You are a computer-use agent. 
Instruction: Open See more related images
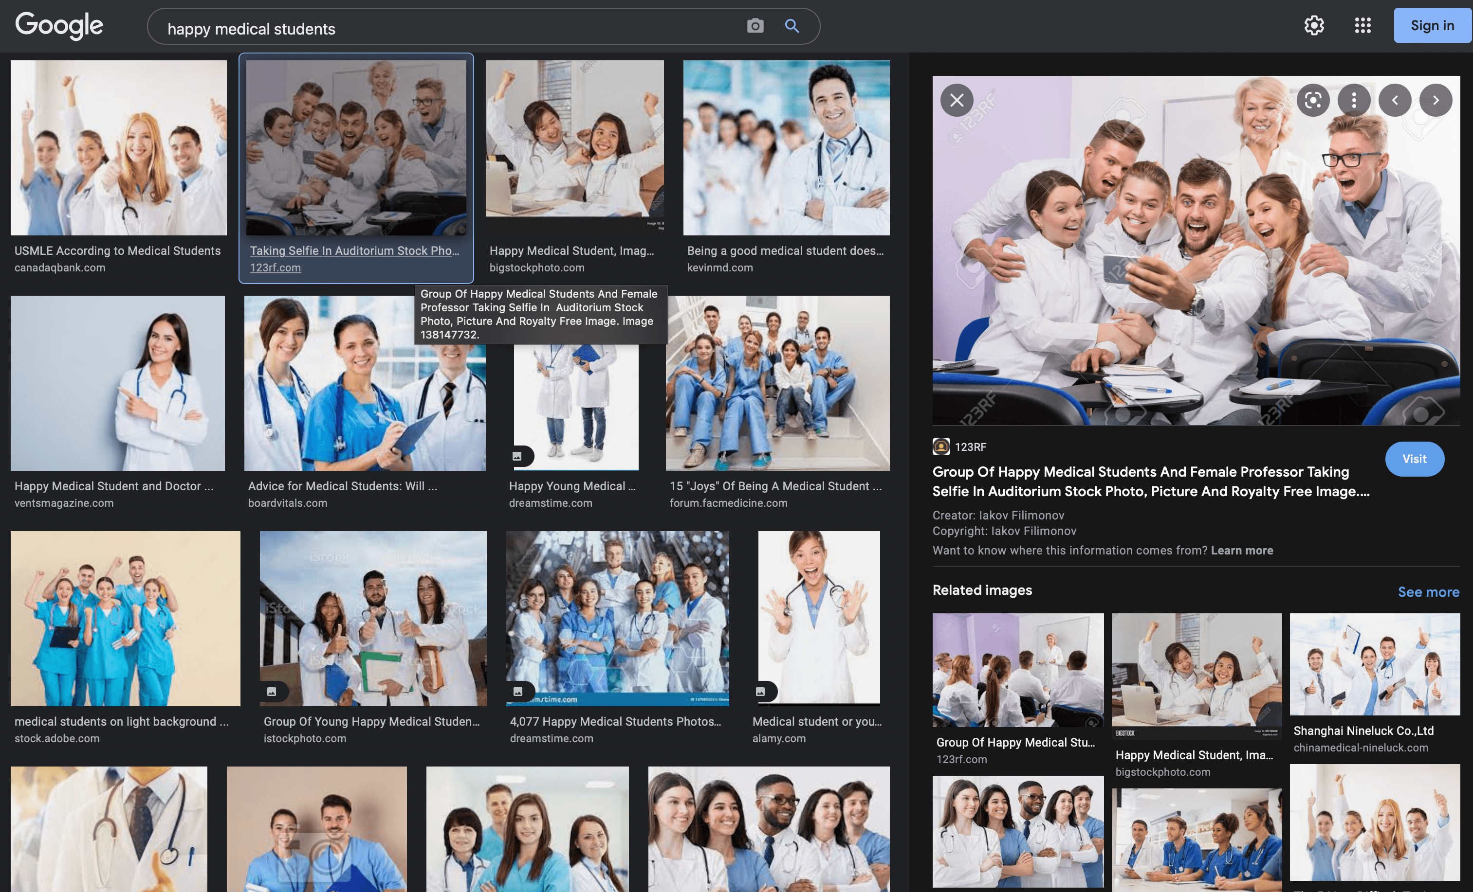1429,591
